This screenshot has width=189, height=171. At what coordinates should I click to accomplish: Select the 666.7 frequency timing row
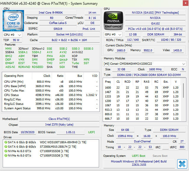tap(142, 119)
